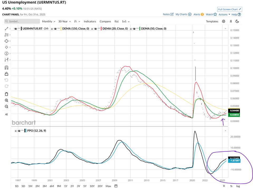
Task: Select the 5Y time range
Action: 85,186
